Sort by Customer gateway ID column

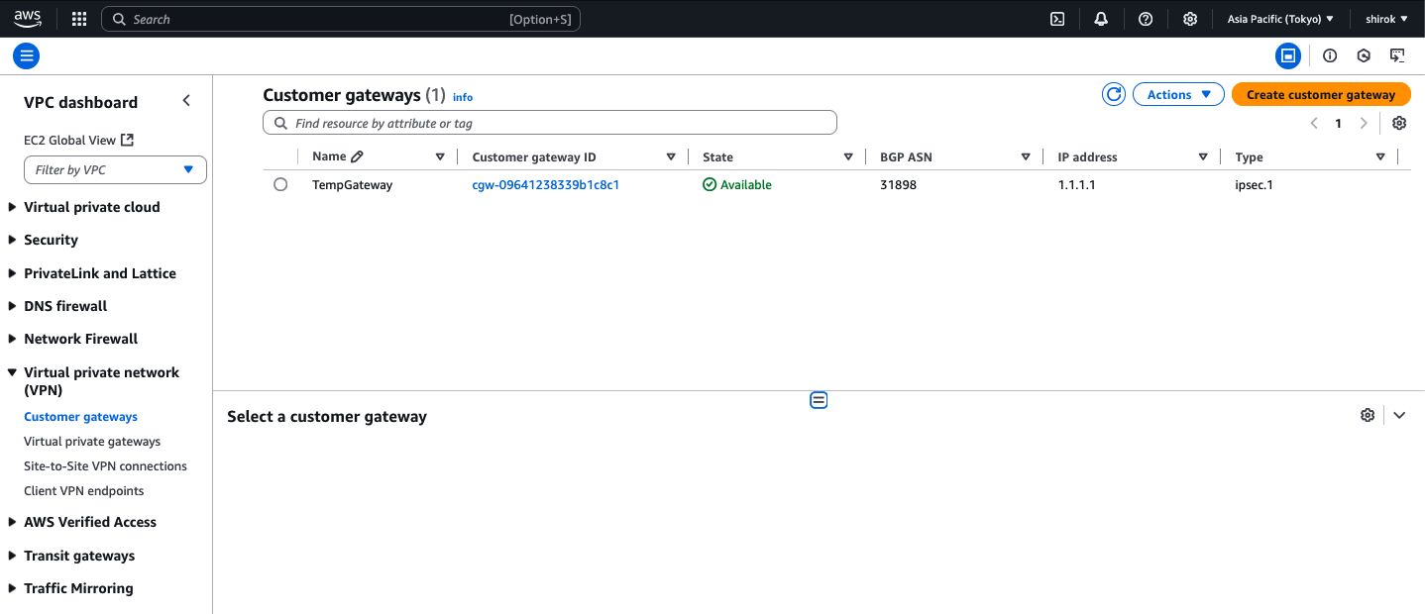(x=671, y=156)
